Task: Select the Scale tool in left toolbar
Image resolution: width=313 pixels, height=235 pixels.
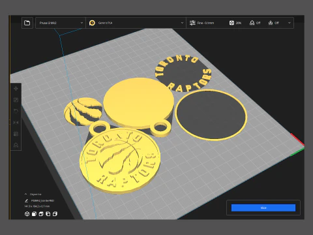Action: (x=16, y=100)
